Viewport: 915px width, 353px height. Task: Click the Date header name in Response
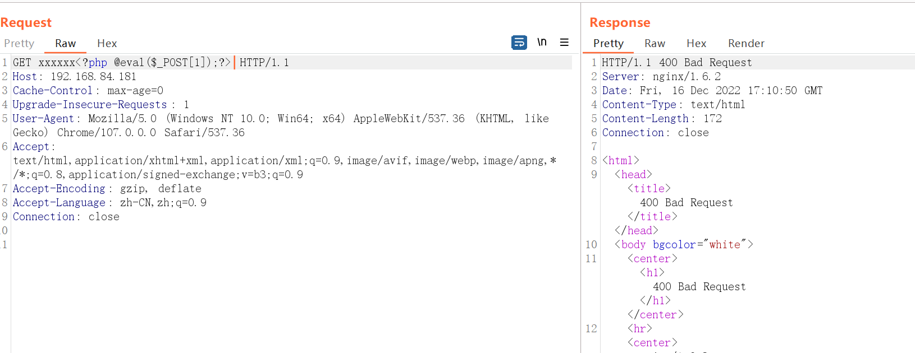(614, 90)
